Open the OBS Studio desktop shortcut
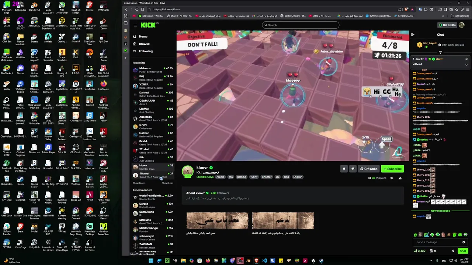Viewport: 472px width, 265px height. (x=76, y=148)
